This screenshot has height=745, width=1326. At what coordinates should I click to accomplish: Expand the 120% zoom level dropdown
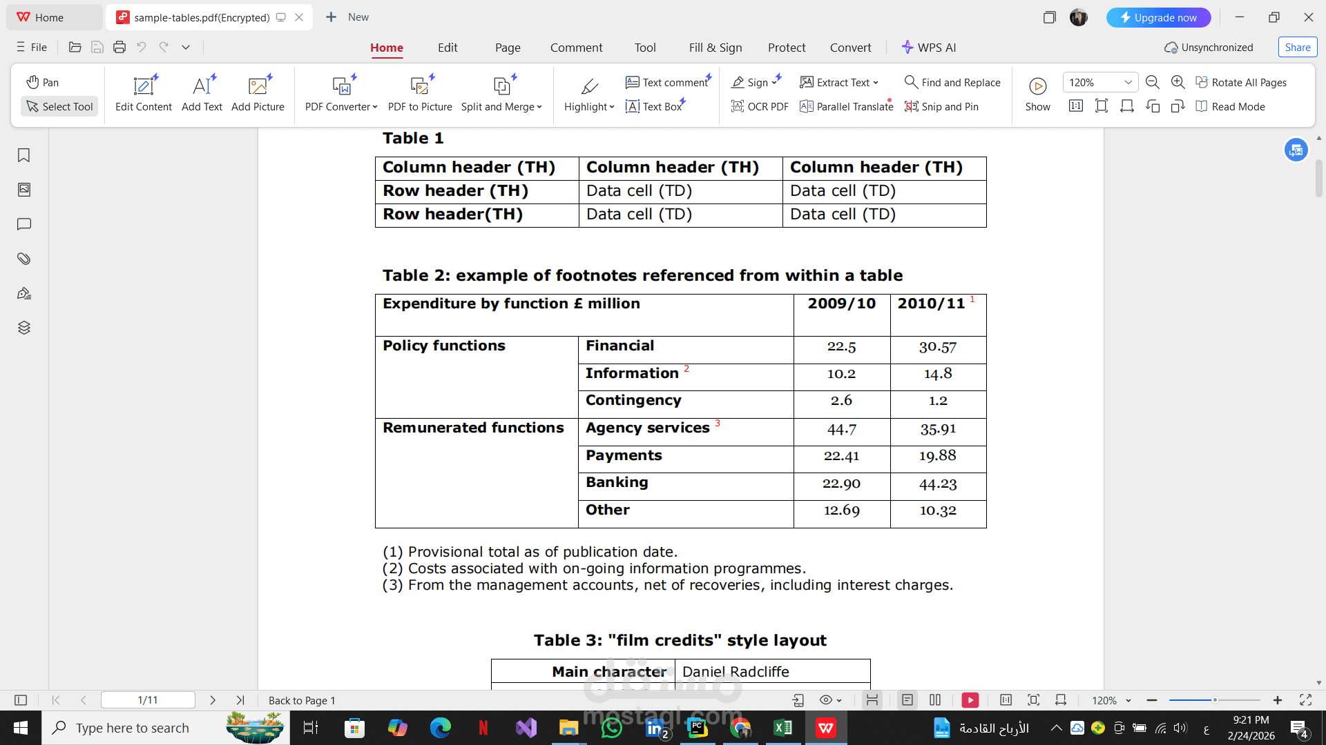[1128, 82]
